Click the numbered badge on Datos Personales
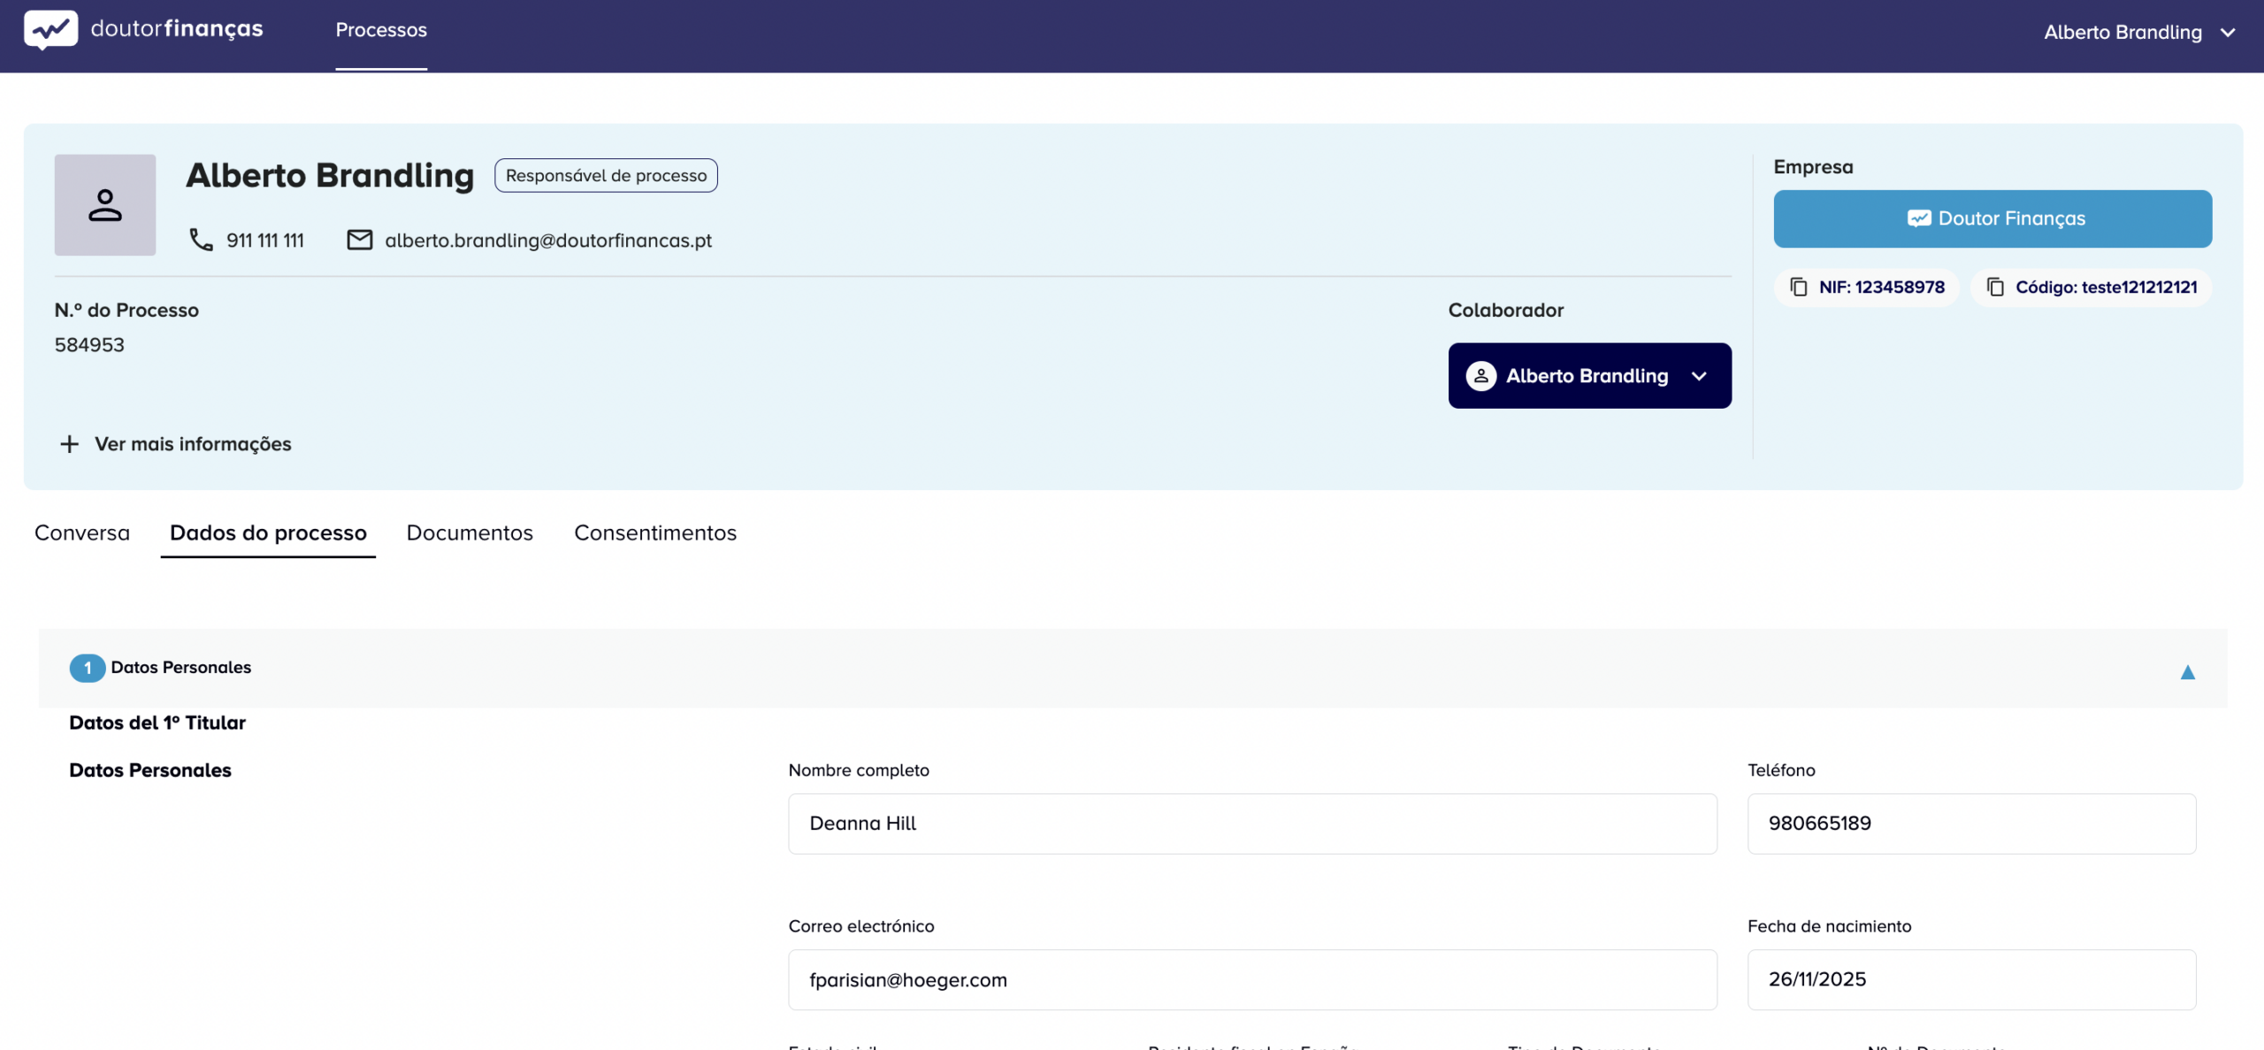 [x=87, y=668]
